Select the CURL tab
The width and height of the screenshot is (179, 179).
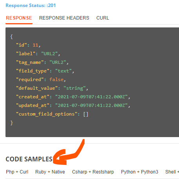click(103, 18)
